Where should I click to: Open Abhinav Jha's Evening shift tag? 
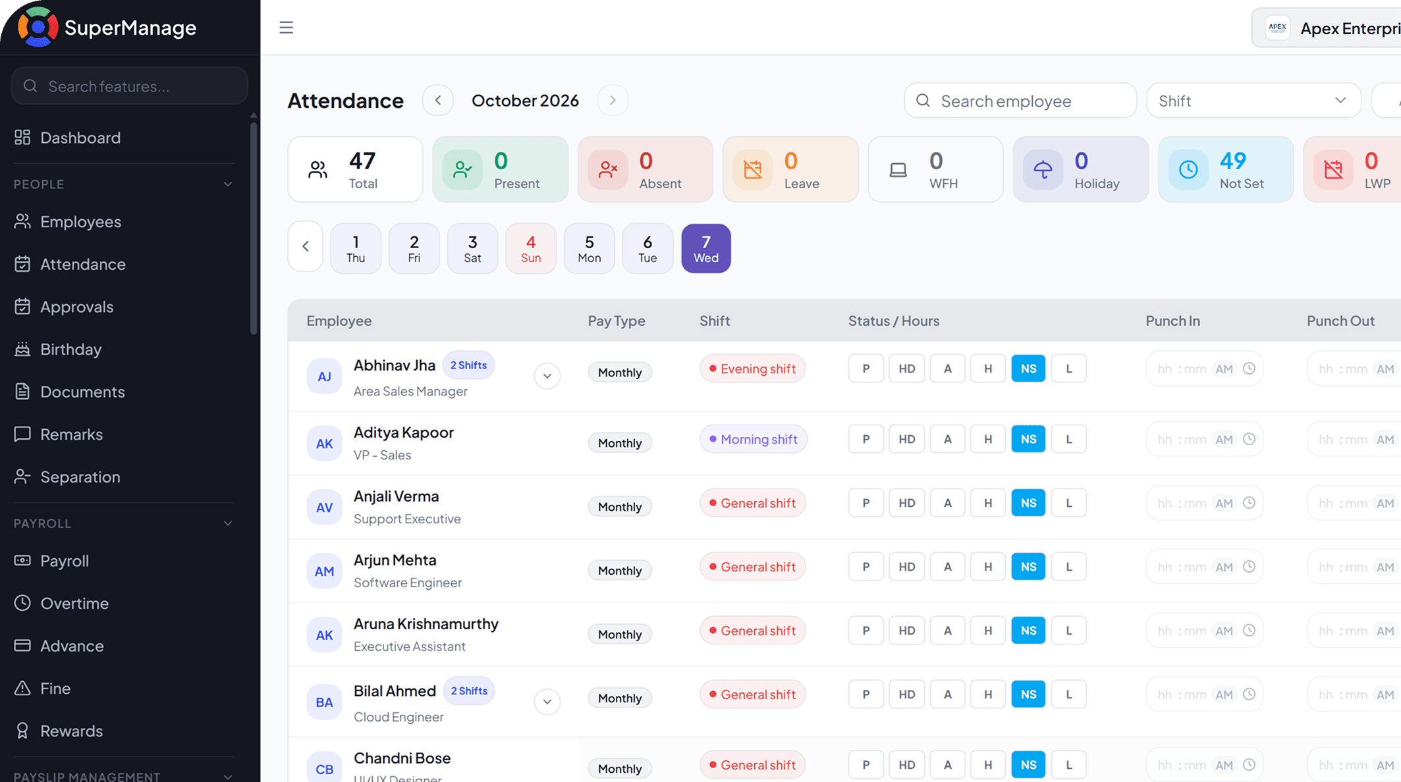tap(752, 369)
